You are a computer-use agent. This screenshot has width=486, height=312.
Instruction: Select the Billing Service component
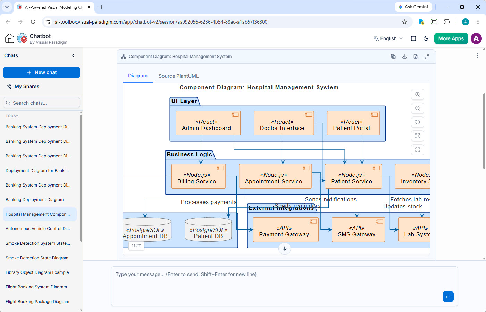pyautogui.click(x=199, y=176)
